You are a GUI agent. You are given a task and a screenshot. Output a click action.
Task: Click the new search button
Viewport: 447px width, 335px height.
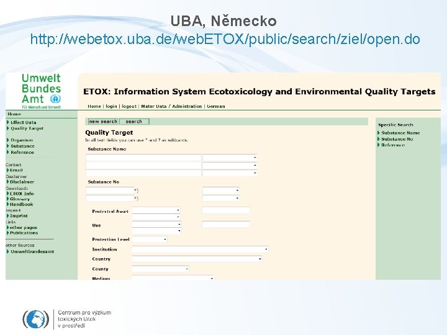tap(103, 122)
